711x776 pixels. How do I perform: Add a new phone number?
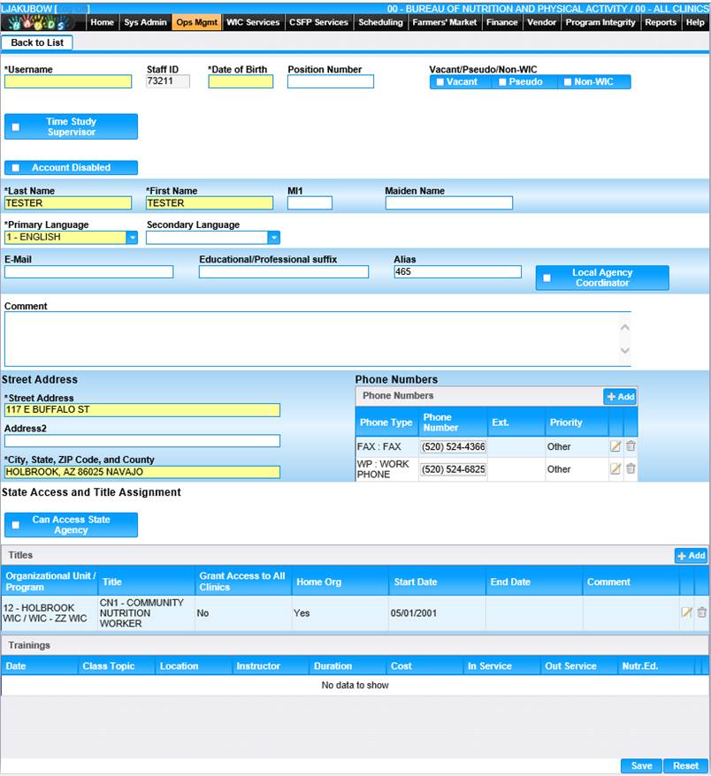click(x=619, y=398)
